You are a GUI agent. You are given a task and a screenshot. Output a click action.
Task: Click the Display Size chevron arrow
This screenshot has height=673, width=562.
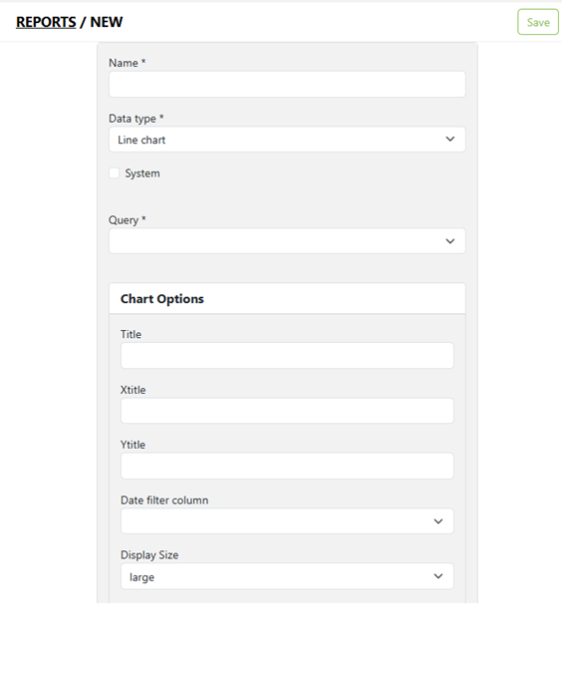point(438,576)
